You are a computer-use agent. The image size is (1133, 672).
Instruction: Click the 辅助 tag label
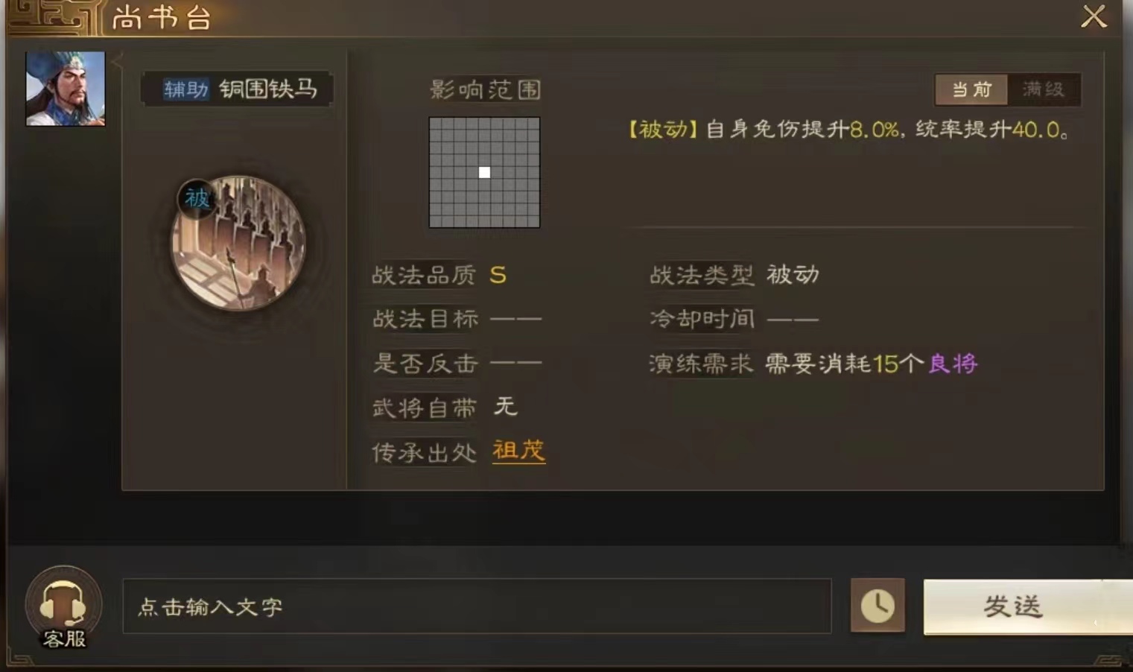[186, 89]
